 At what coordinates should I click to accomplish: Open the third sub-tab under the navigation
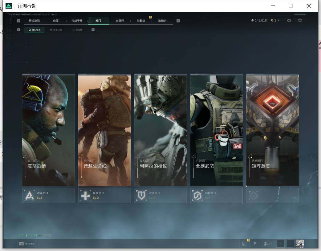click(x=77, y=30)
